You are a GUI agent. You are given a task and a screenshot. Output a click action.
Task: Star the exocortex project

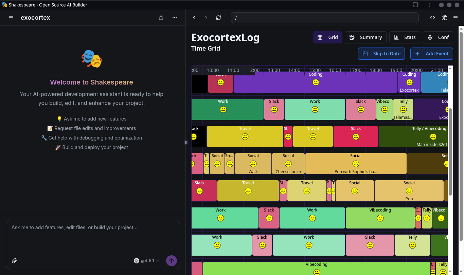[x=161, y=18]
